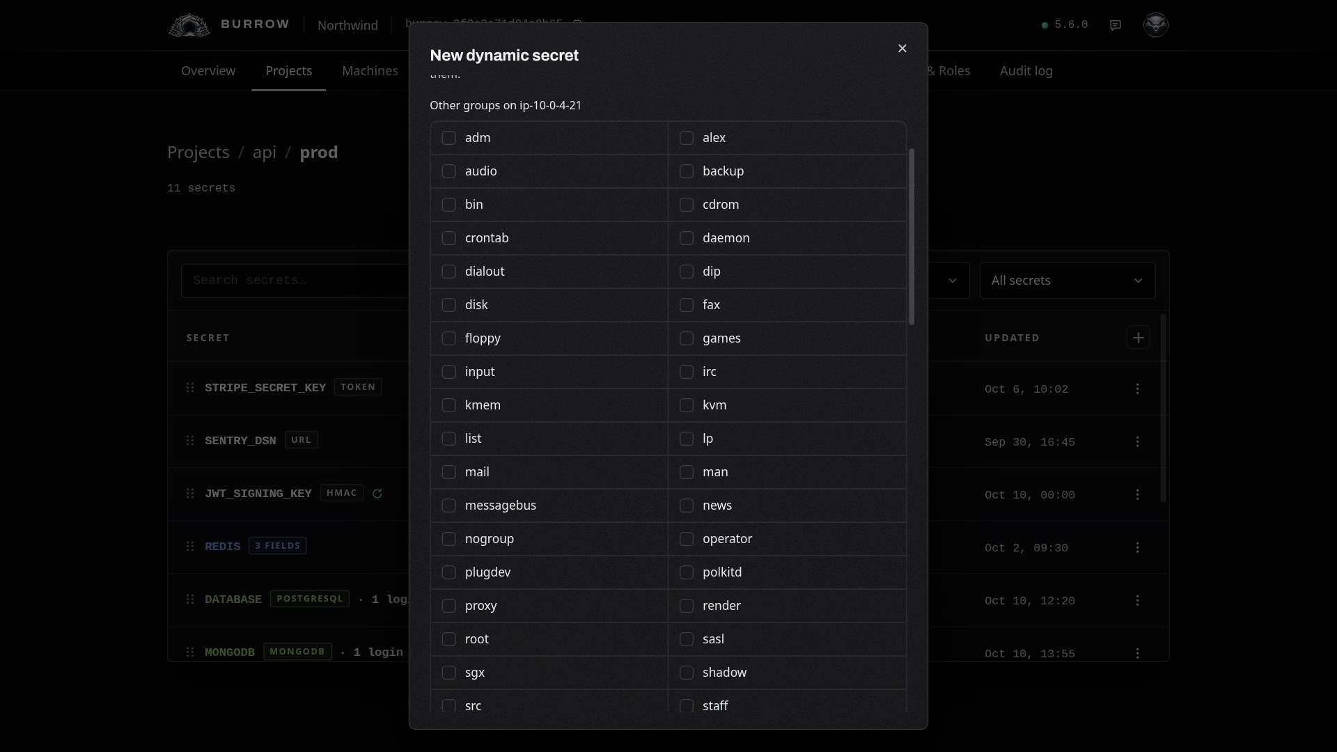Open the user avatar menu
Image resolution: width=1337 pixels, height=752 pixels.
1156,24
